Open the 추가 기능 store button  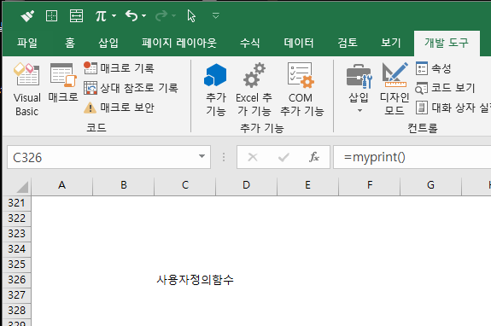coord(216,89)
